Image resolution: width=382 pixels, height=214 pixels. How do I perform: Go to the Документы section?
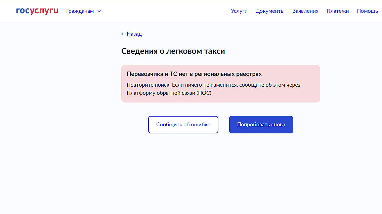point(270,11)
